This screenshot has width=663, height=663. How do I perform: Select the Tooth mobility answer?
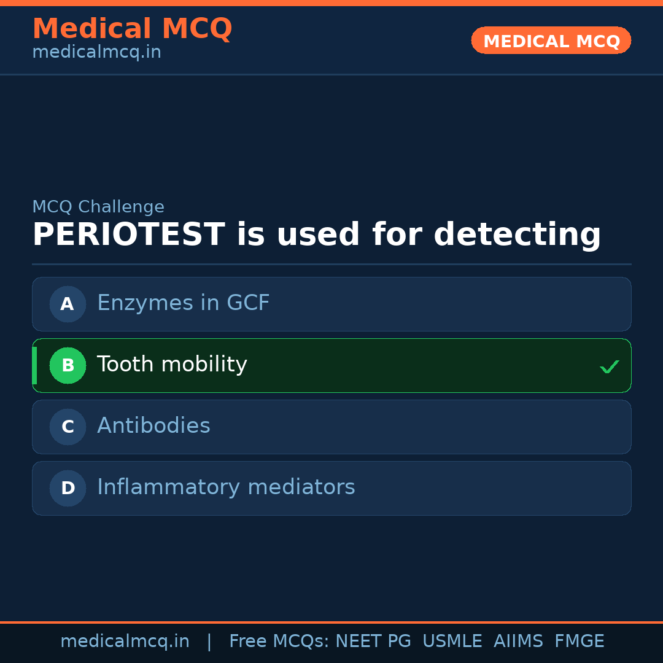point(172,365)
